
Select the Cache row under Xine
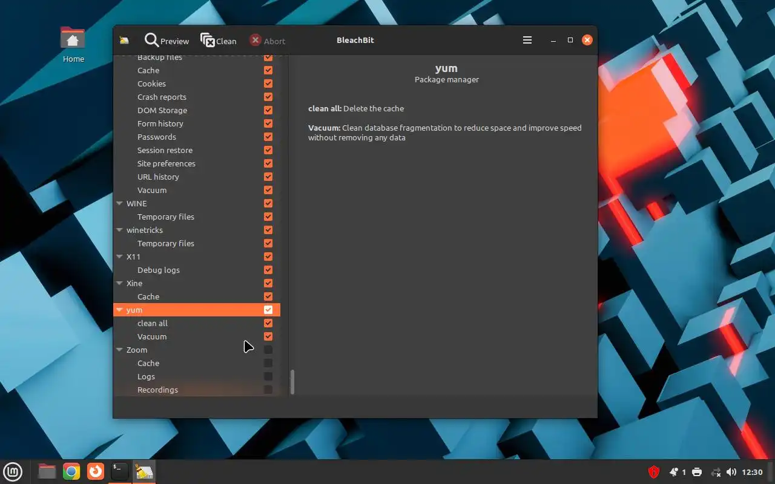[197, 296]
